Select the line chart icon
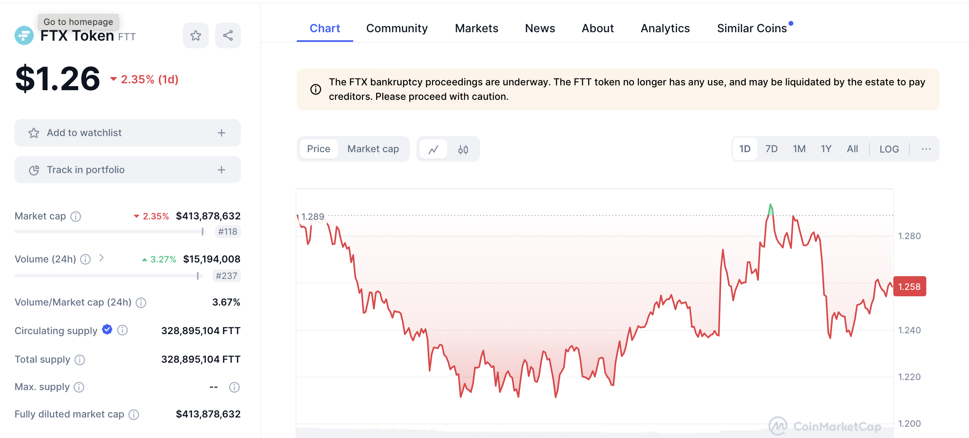This screenshot has height=438, width=969. 433,149
